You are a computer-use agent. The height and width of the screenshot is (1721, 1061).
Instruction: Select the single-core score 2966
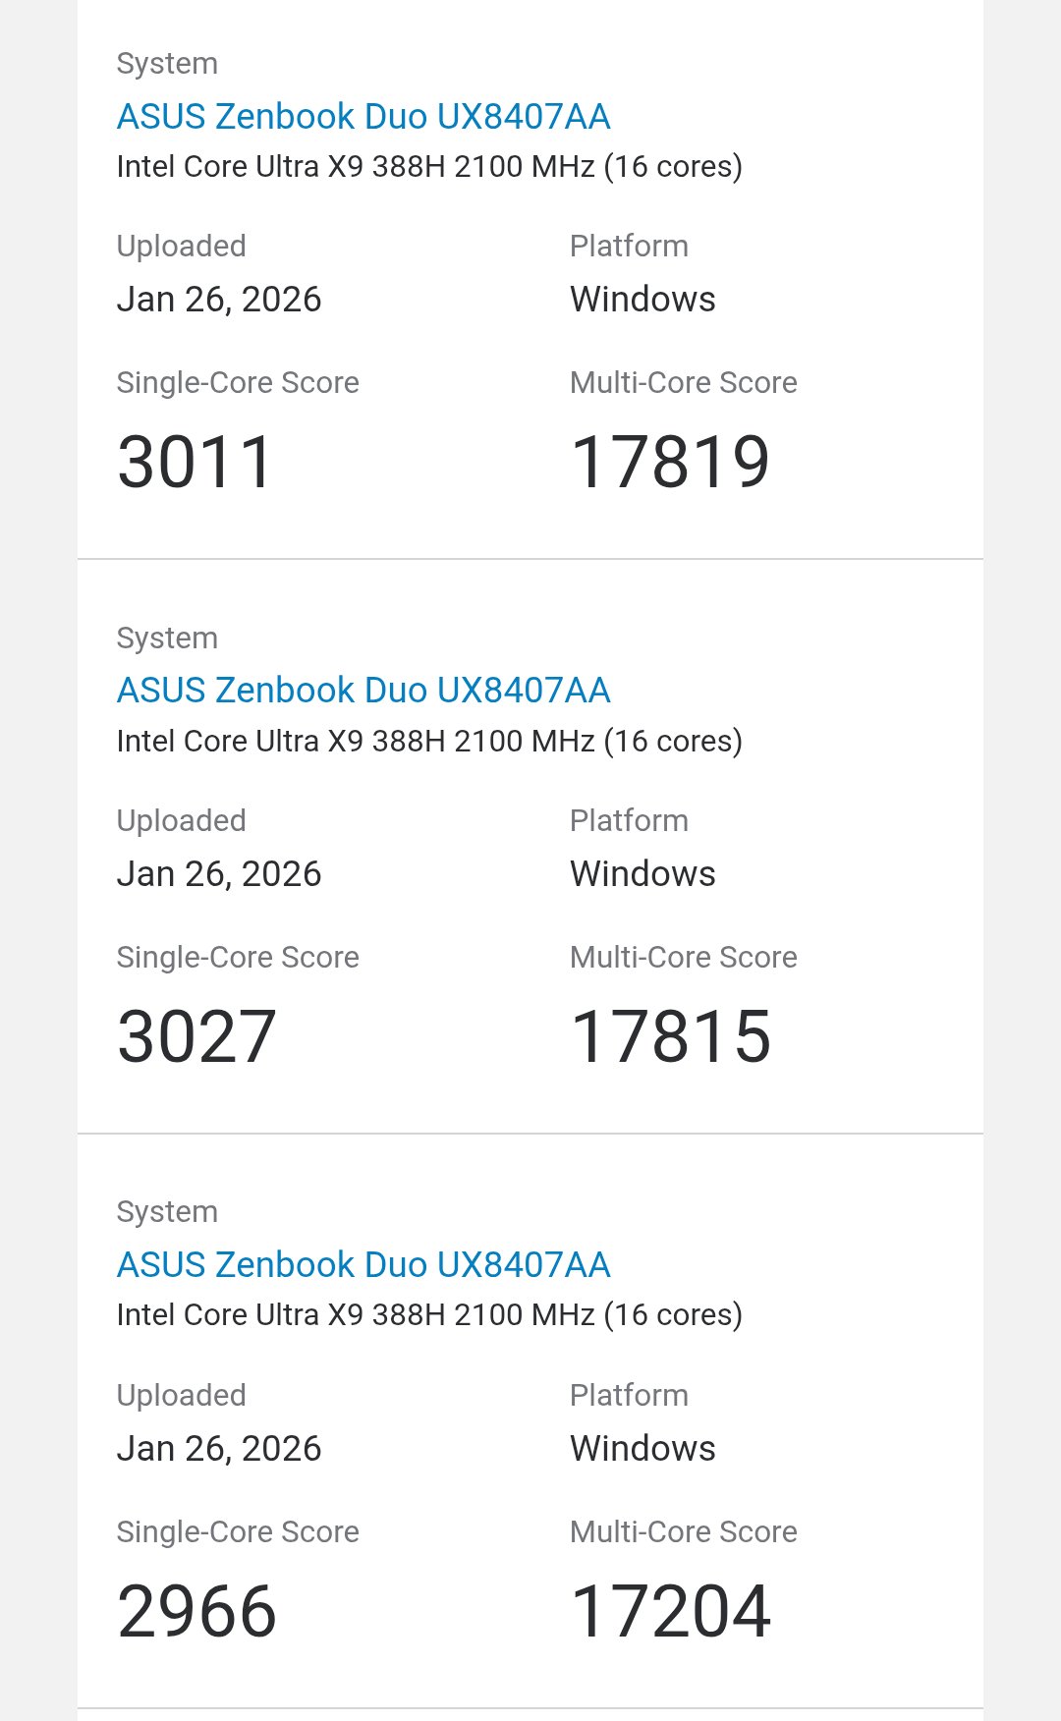196,1612
